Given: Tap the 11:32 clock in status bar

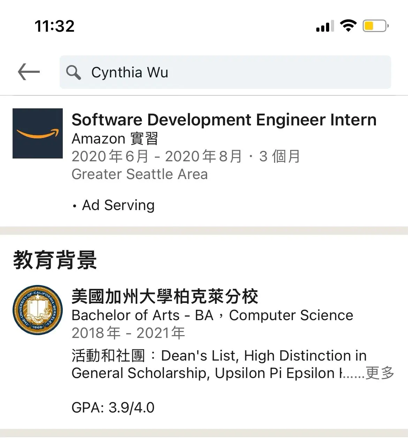Looking at the screenshot, I should [55, 26].
